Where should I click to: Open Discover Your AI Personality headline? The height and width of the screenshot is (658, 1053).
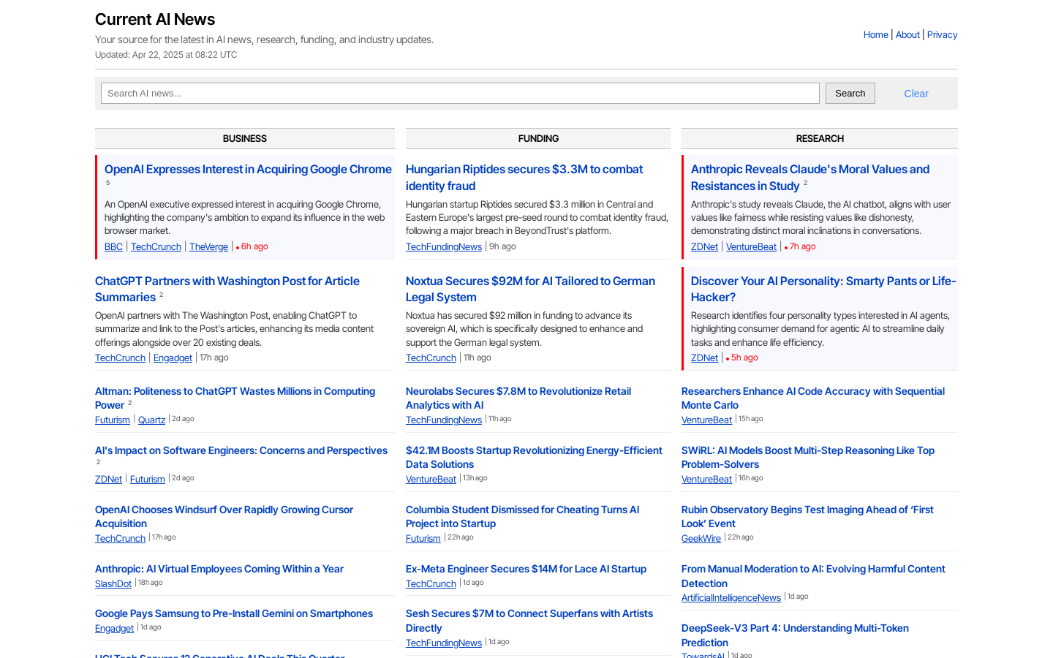823,289
